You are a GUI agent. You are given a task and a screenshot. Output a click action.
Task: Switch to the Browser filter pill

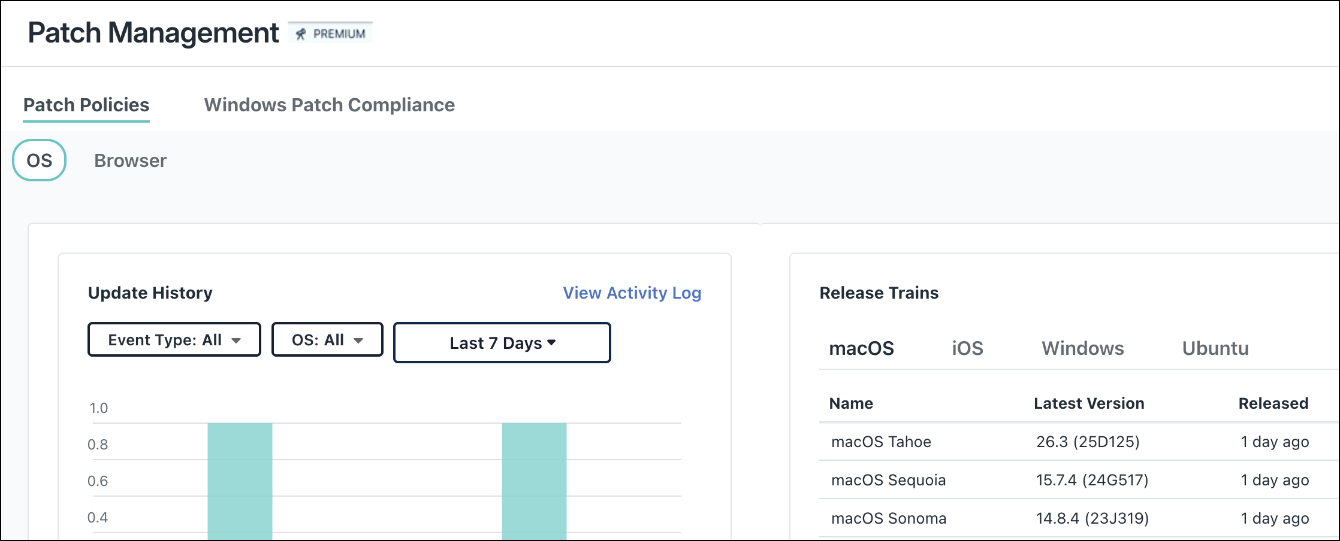coord(130,160)
